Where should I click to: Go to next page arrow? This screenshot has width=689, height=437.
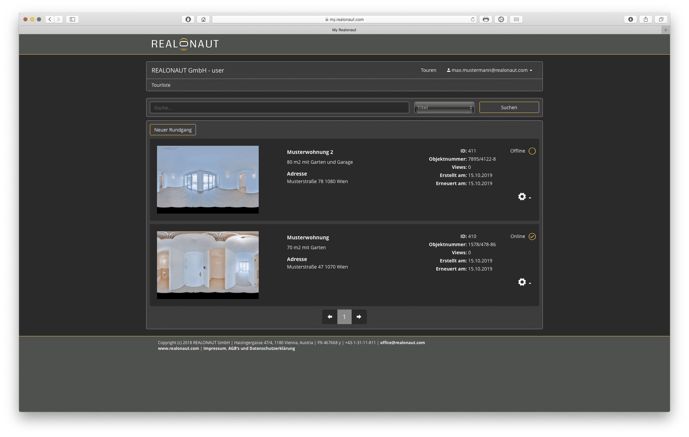(359, 317)
